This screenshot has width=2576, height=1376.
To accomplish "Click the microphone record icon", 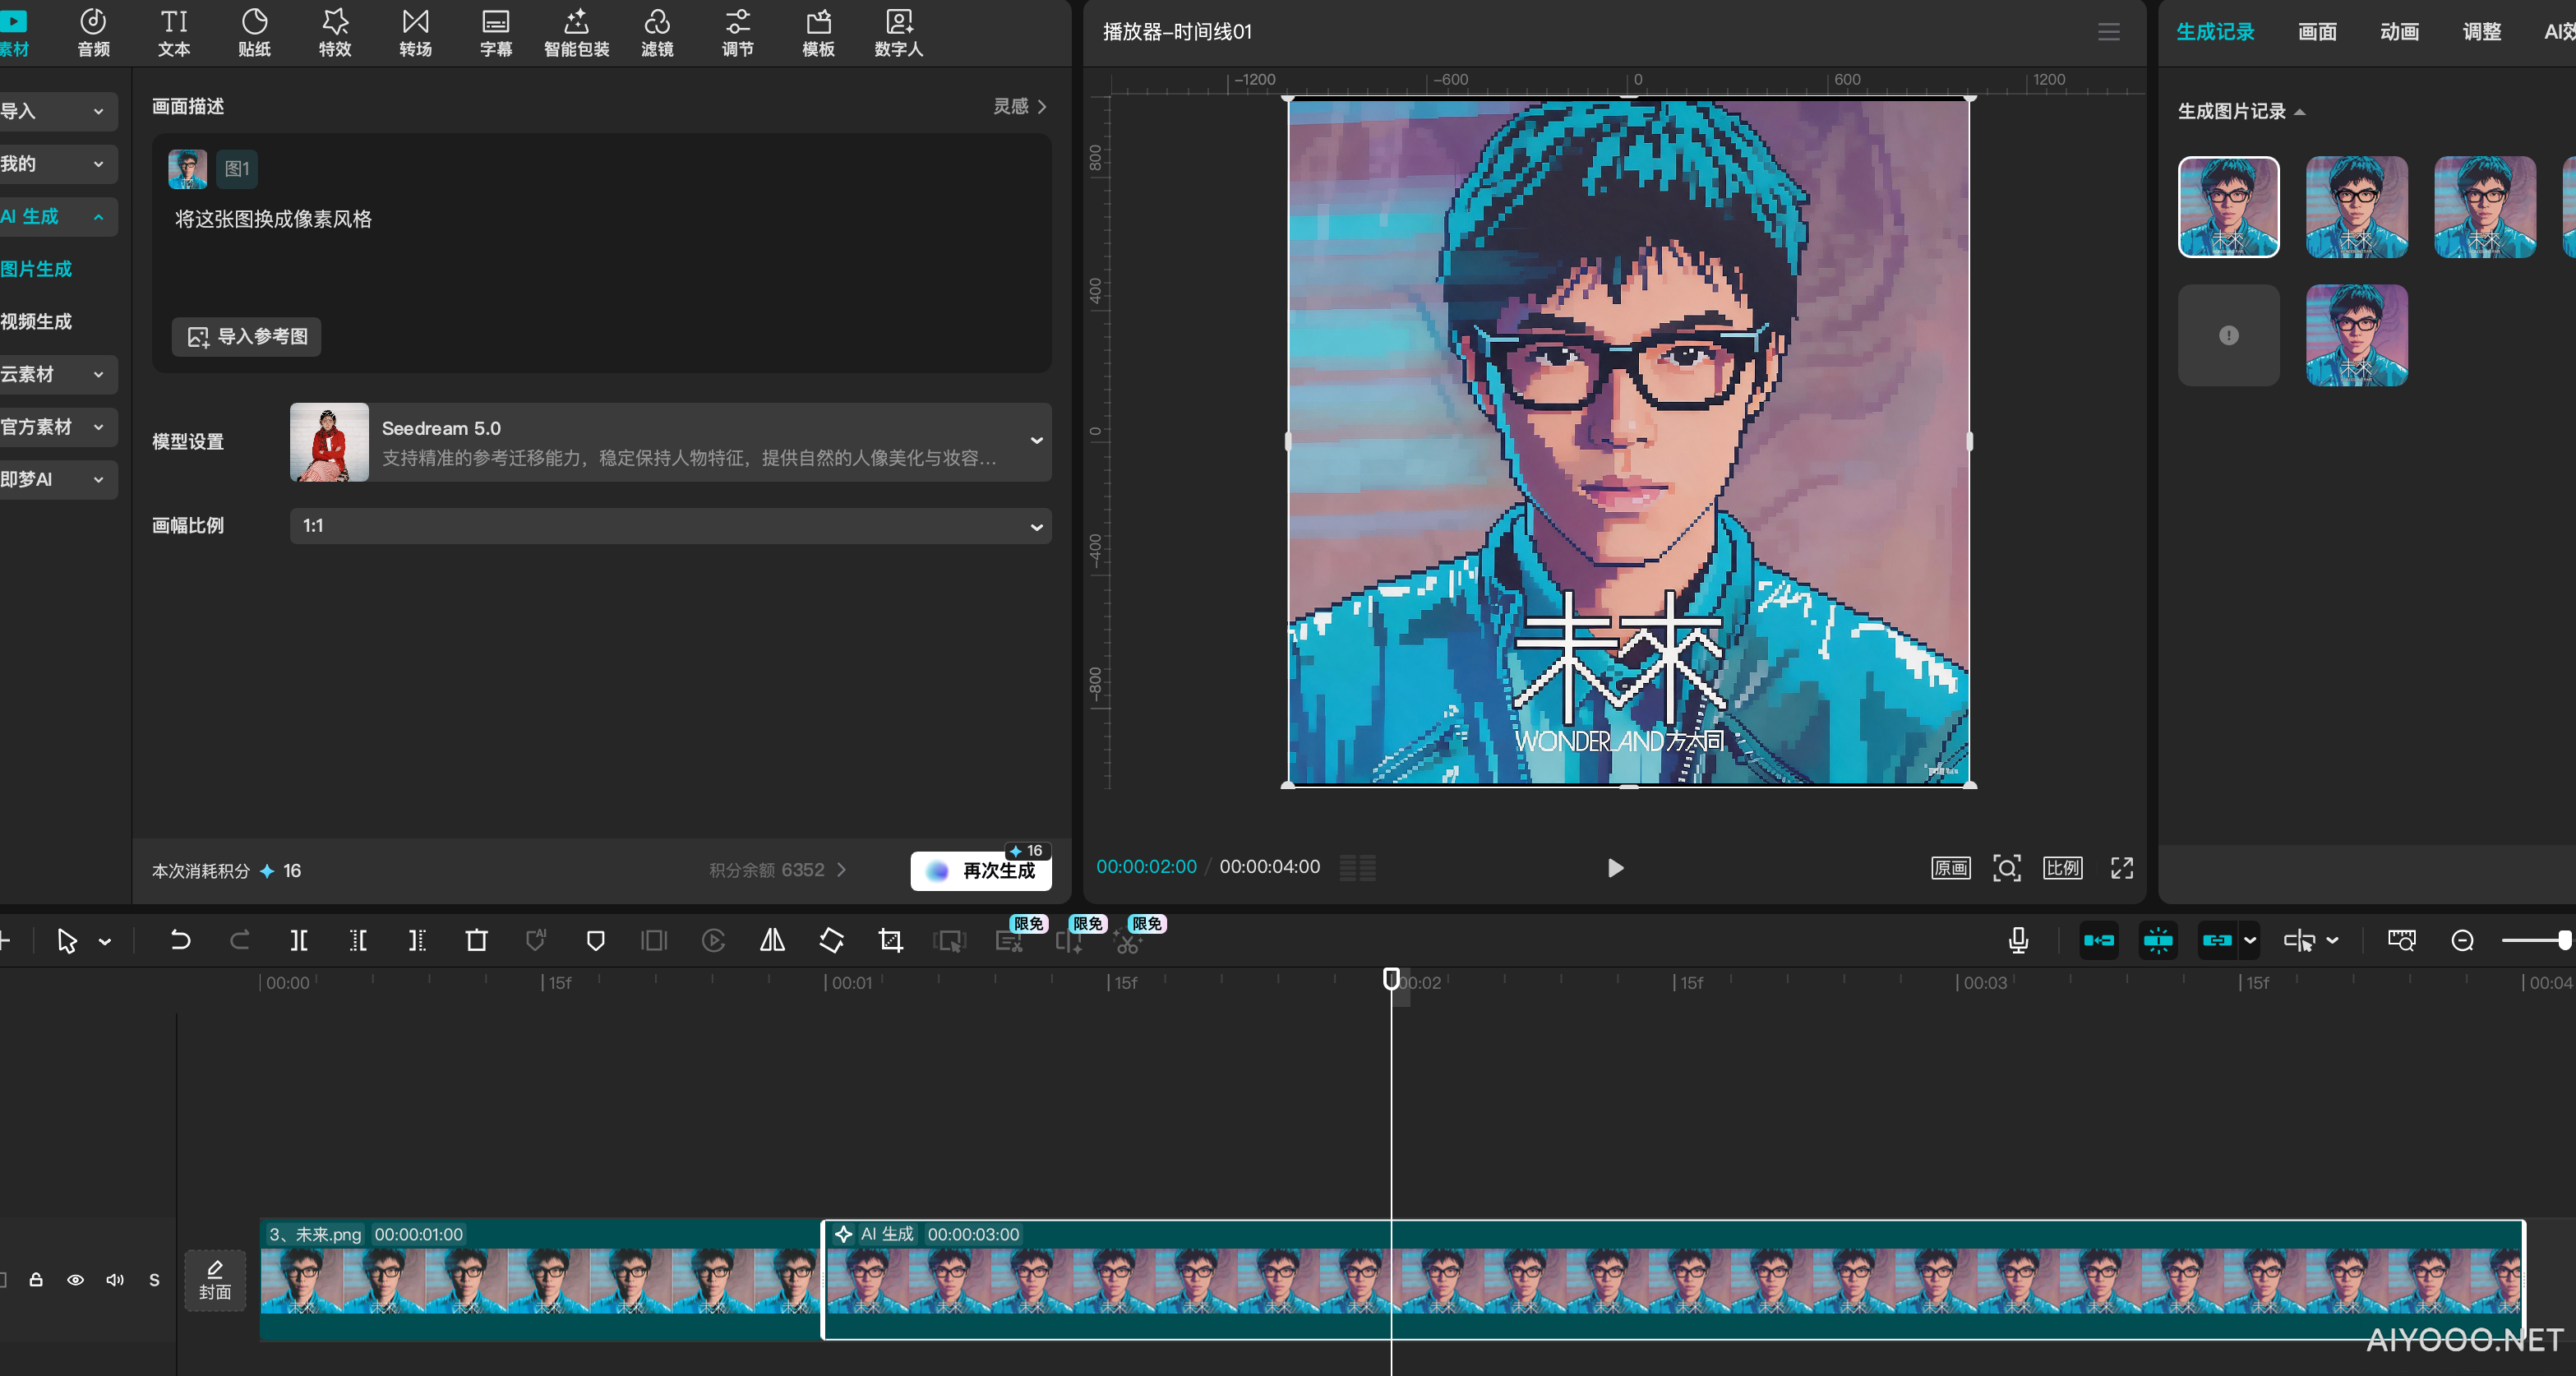I will coord(2019,940).
